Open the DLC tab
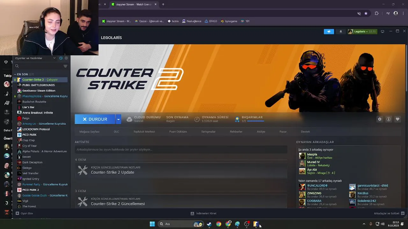Viewport: 408px width, 229px height. [x=116, y=132]
